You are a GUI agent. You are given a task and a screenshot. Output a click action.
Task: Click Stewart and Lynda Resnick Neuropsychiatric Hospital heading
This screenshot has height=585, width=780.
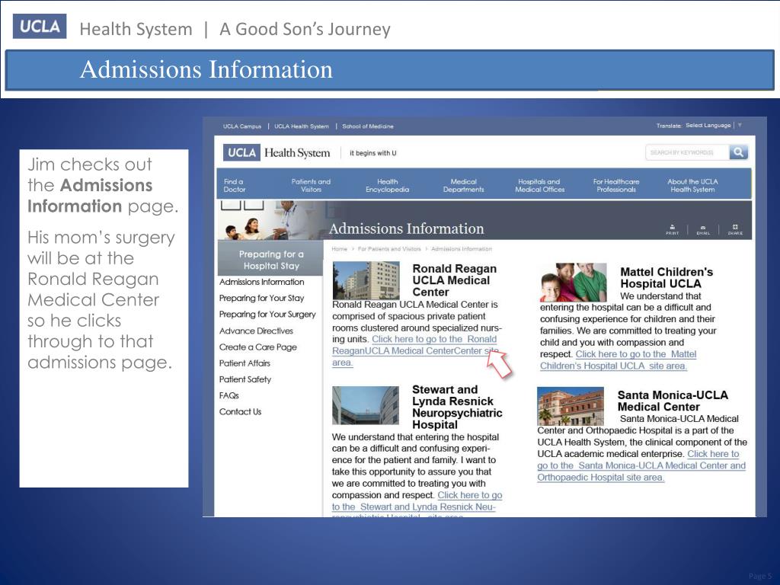(457, 407)
